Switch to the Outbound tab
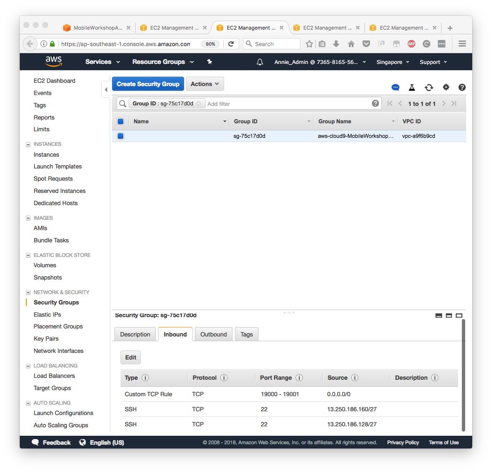Screen dimensions: 492x472 tap(213, 334)
